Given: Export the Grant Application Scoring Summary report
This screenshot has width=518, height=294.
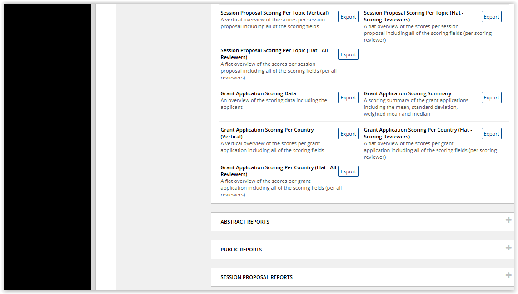Looking at the screenshot, I should (491, 97).
